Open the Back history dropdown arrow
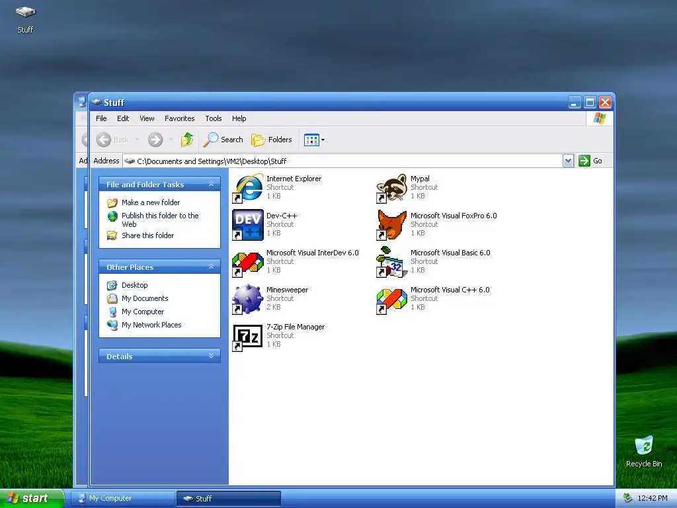 pyautogui.click(x=137, y=140)
